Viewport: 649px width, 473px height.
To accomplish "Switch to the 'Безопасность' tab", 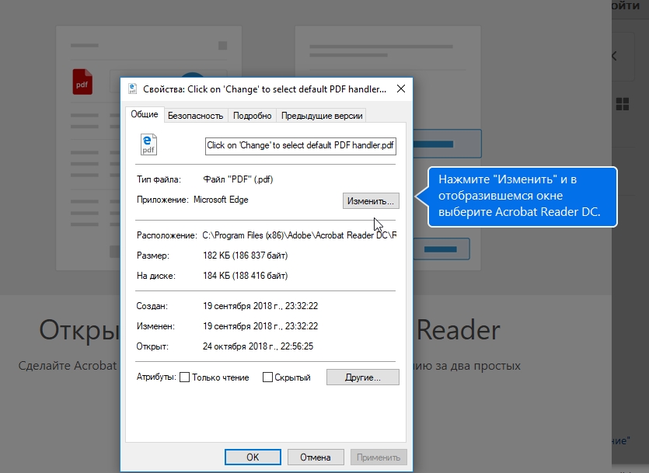I will point(195,116).
